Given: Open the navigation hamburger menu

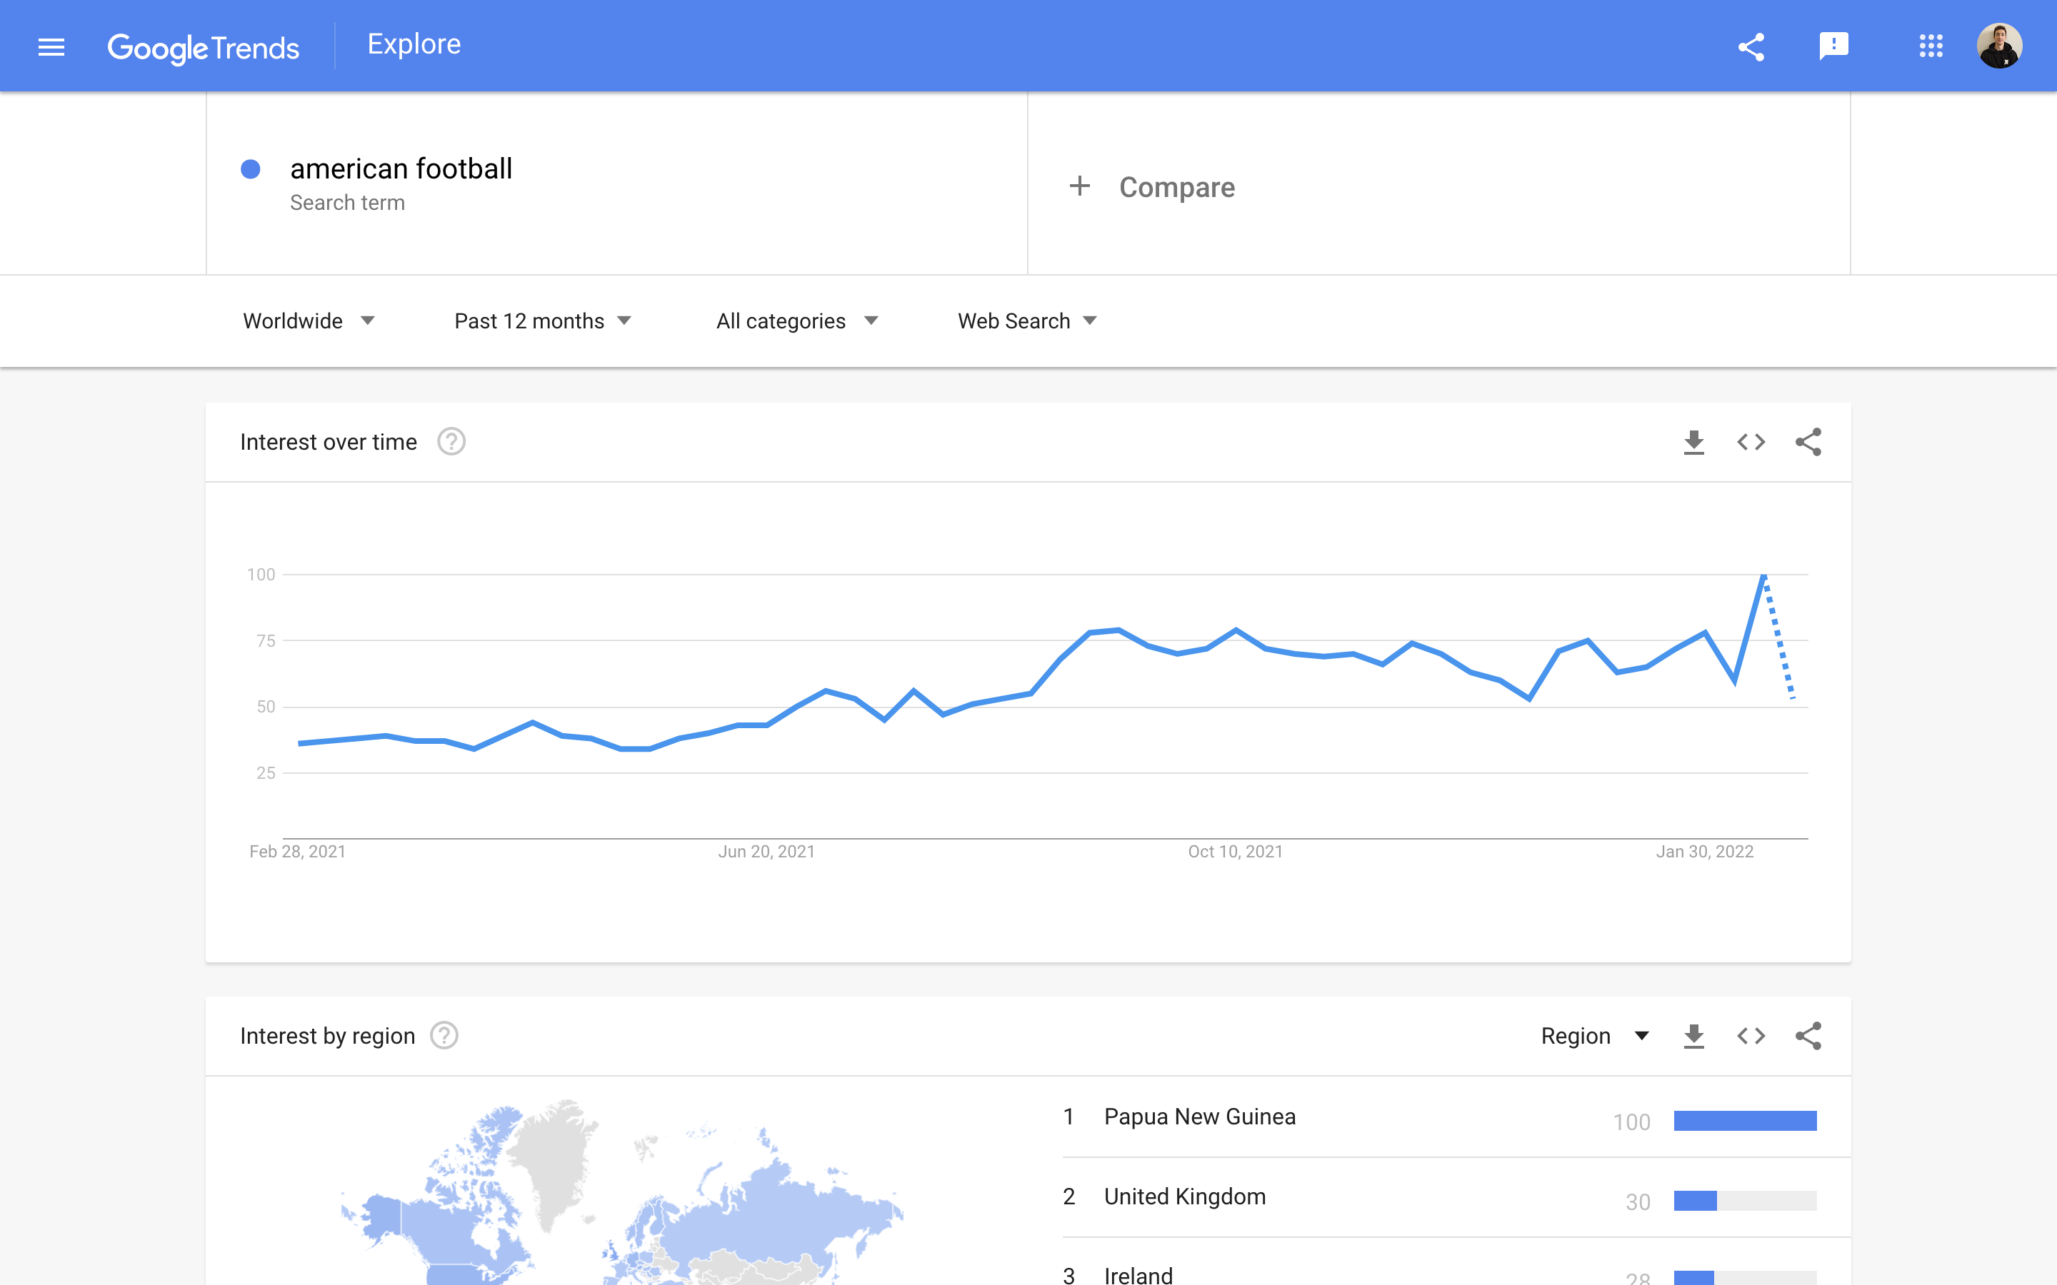Looking at the screenshot, I should click(x=50, y=46).
